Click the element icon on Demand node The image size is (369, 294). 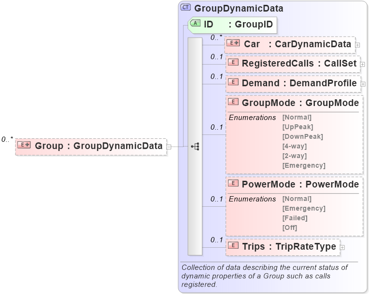234,82
